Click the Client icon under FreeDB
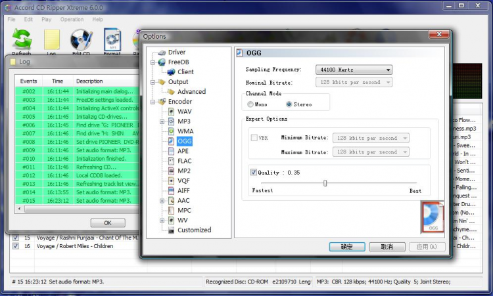Screen dimensions: 493x296 tap(171, 72)
